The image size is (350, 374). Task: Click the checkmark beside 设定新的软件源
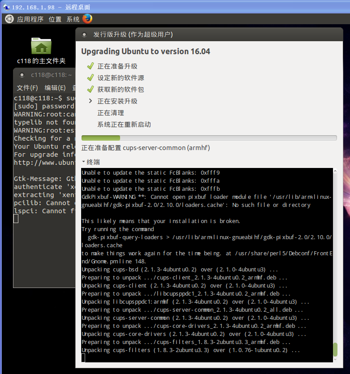(x=91, y=78)
